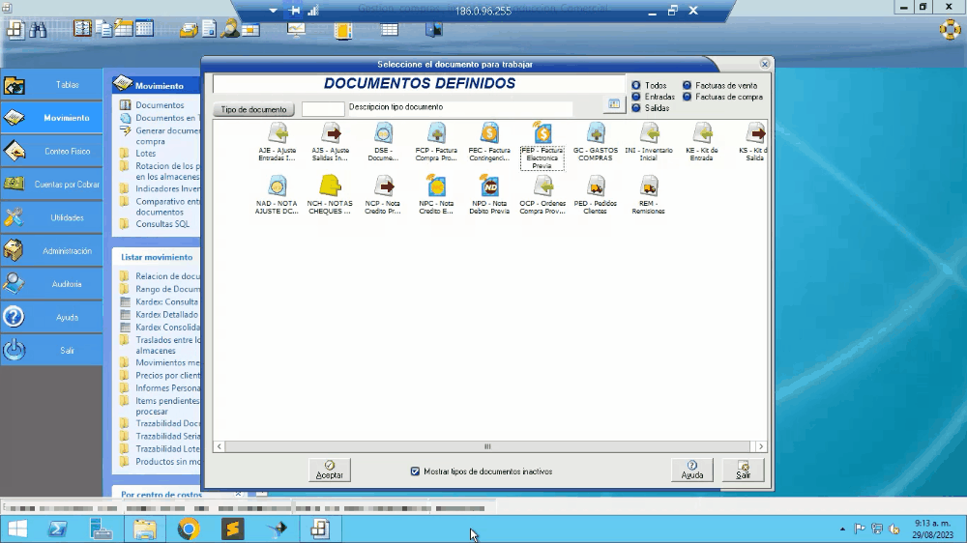Open the Lotes folder in Movimiento panel
This screenshot has width=967, height=543.
point(145,154)
